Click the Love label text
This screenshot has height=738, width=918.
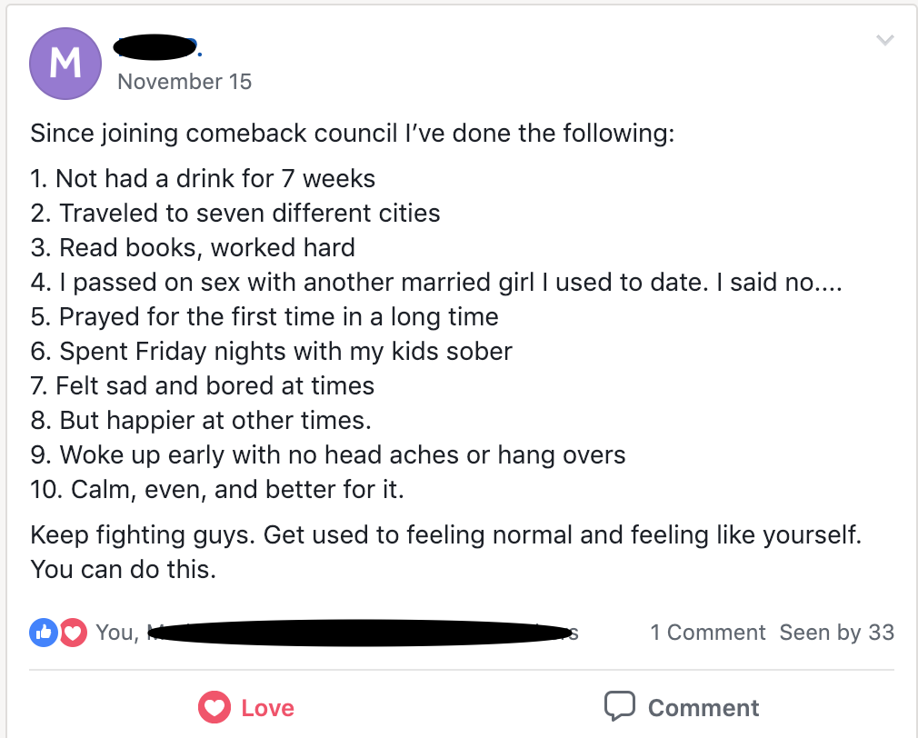(267, 708)
